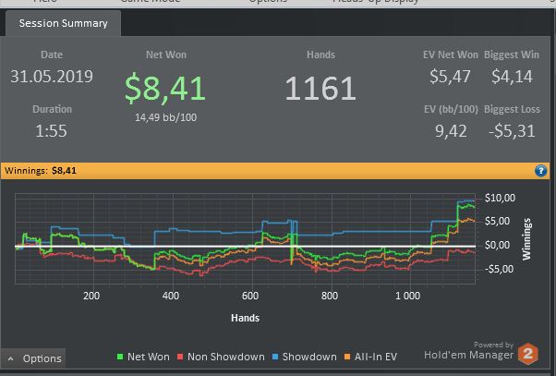Click the Hands axis title
The height and width of the screenshot is (376, 556).
[245, 318]
